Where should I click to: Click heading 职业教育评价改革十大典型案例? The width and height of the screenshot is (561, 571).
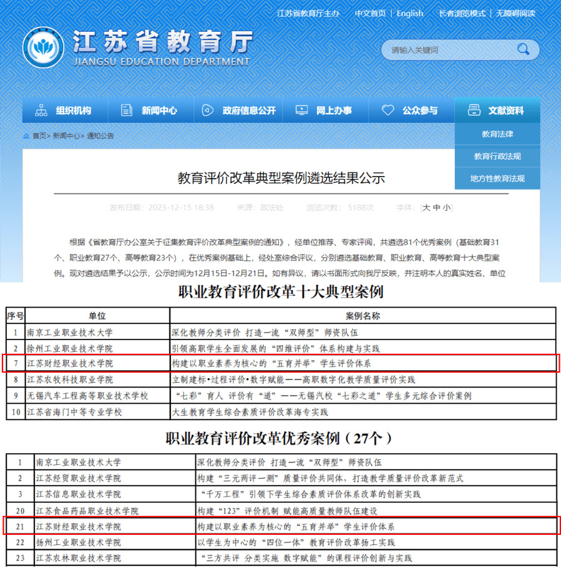[281, 292]
